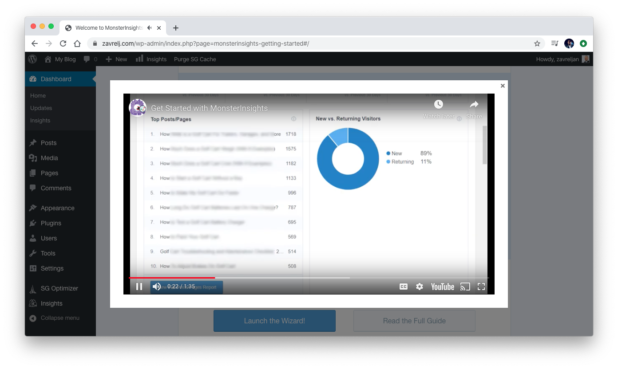Open SG Optimizer in sidebar

(60, 288)
